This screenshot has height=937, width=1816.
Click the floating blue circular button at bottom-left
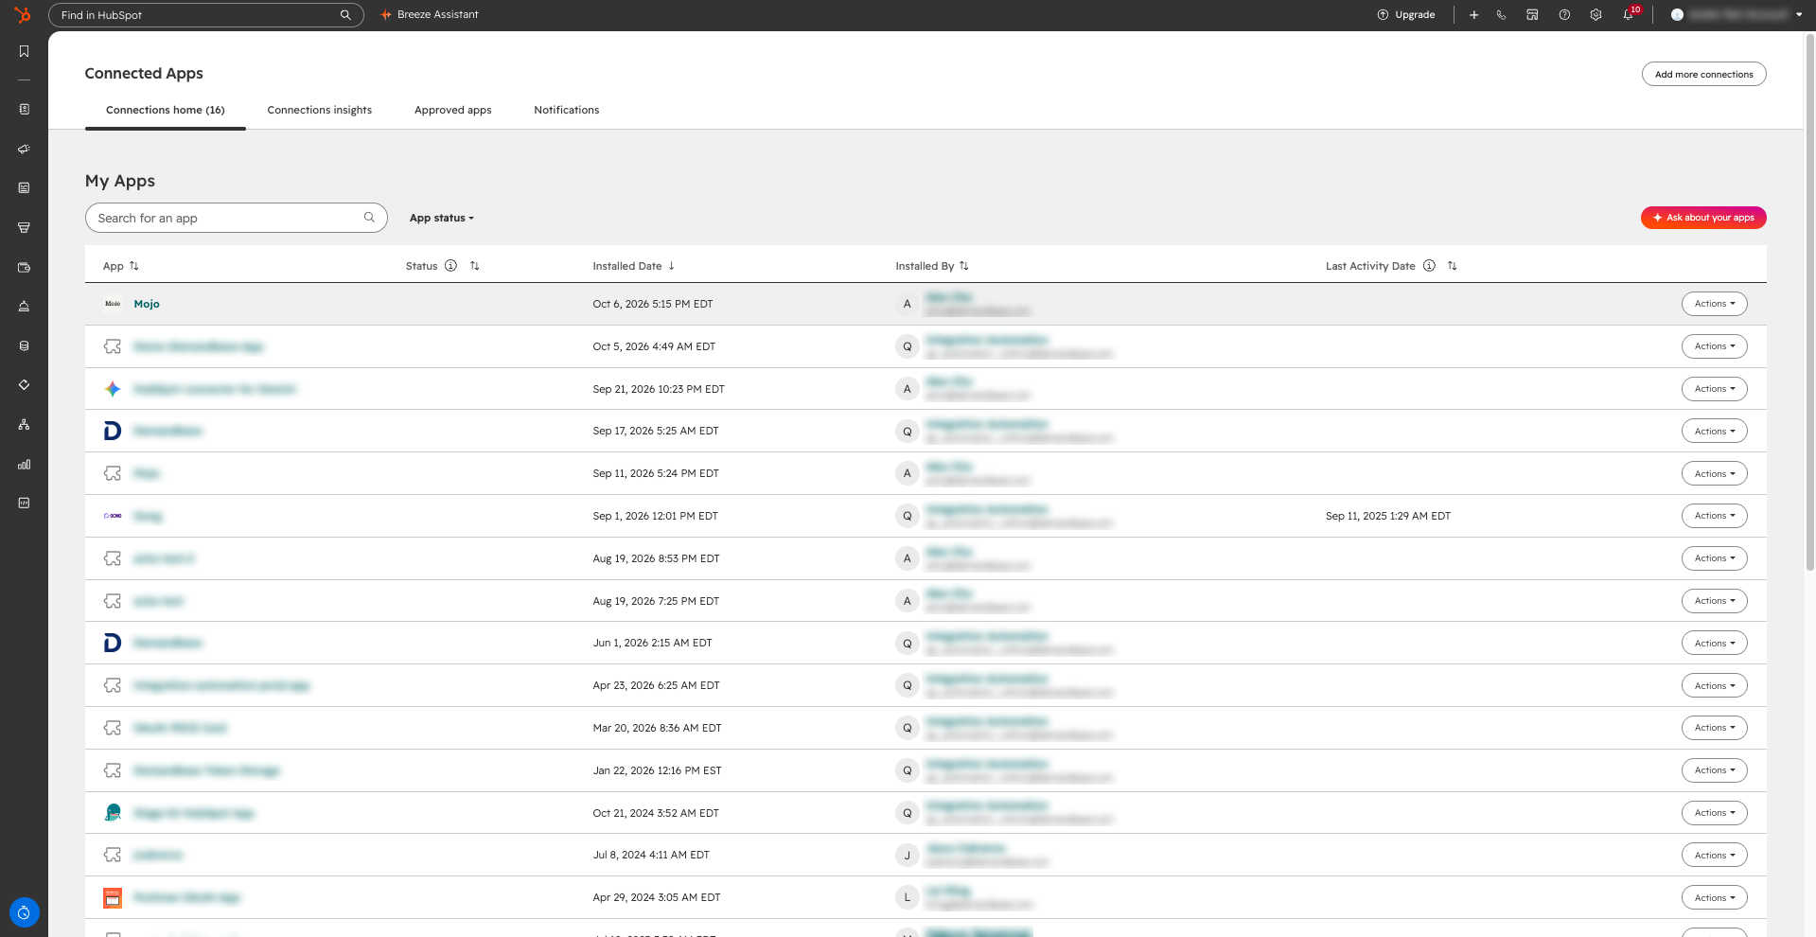click(x=24, y=912)
